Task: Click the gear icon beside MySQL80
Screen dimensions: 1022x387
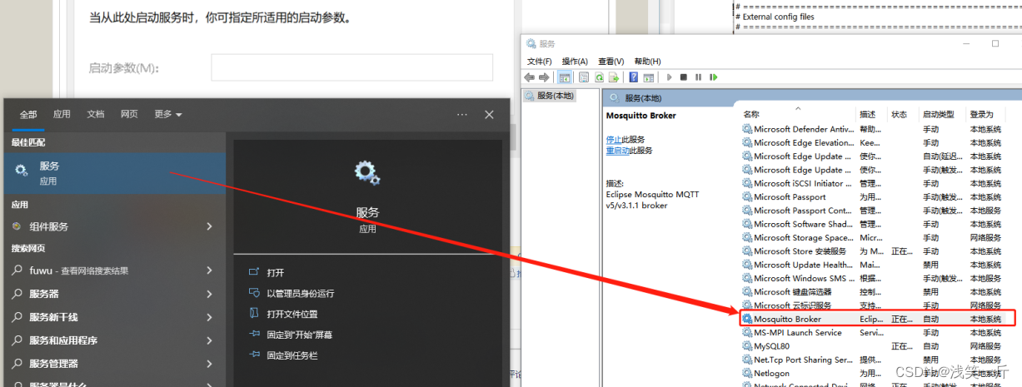Action: click(747, 345)
